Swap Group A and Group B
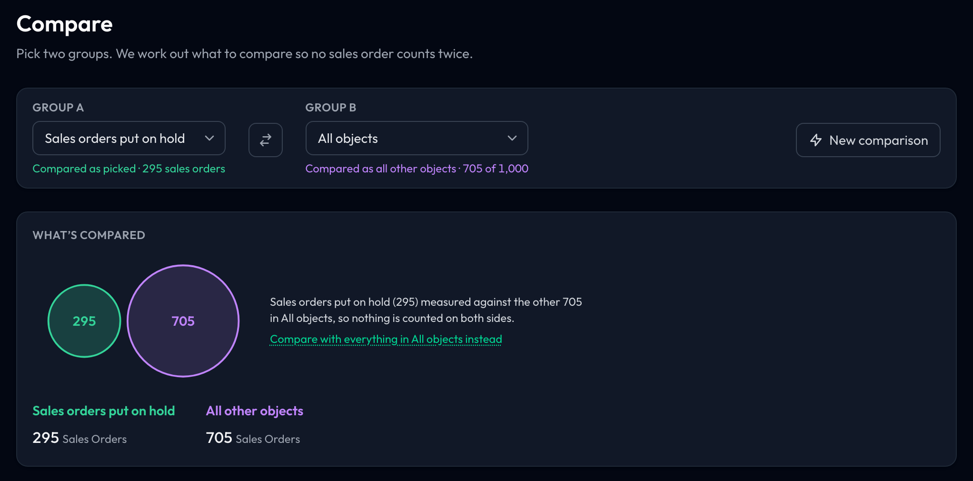973x481 pixels. point(266,140)
